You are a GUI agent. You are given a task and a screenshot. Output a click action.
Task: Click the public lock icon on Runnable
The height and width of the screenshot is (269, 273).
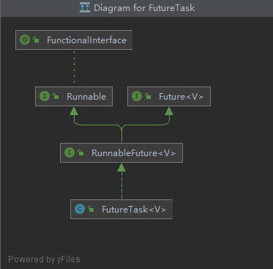click(56, 96)
